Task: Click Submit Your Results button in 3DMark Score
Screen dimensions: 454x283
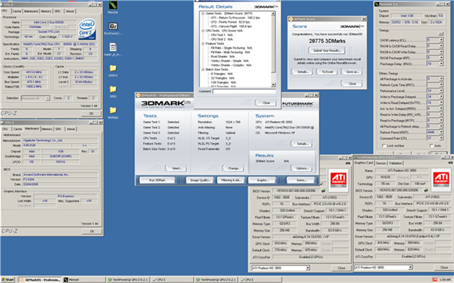Action: click(327, 51)
